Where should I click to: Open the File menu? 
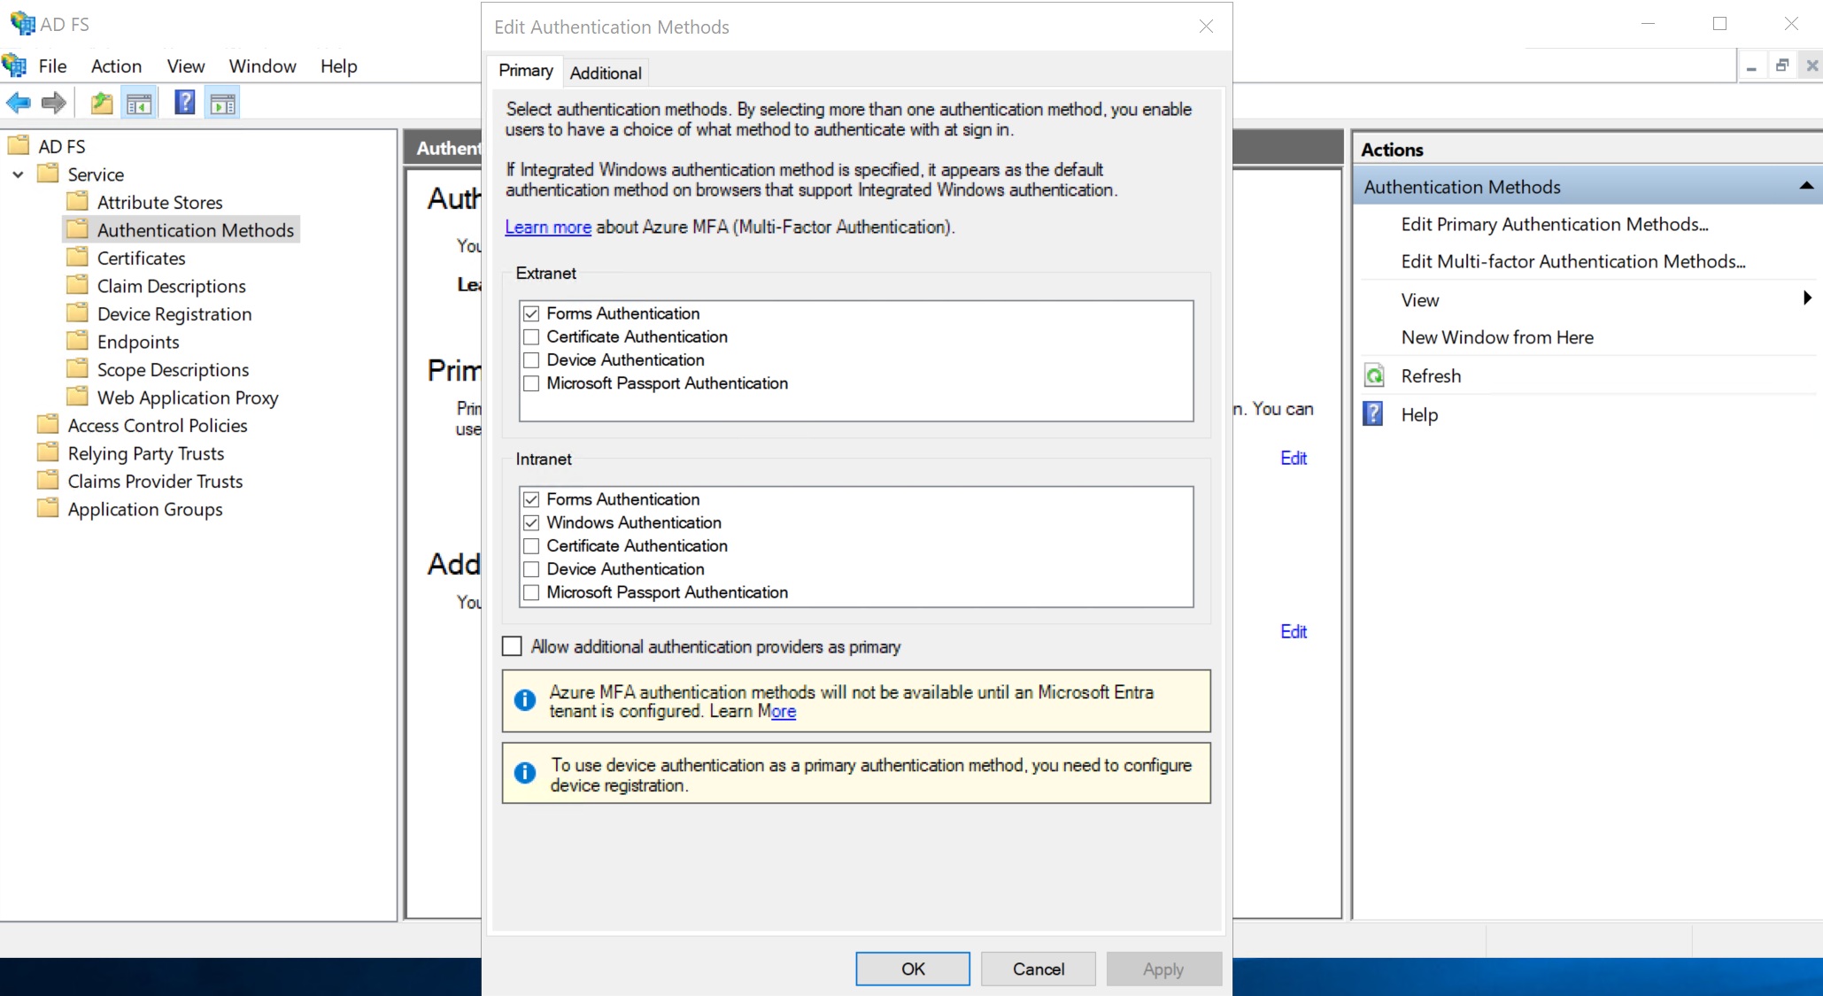(x=52, y=66)
